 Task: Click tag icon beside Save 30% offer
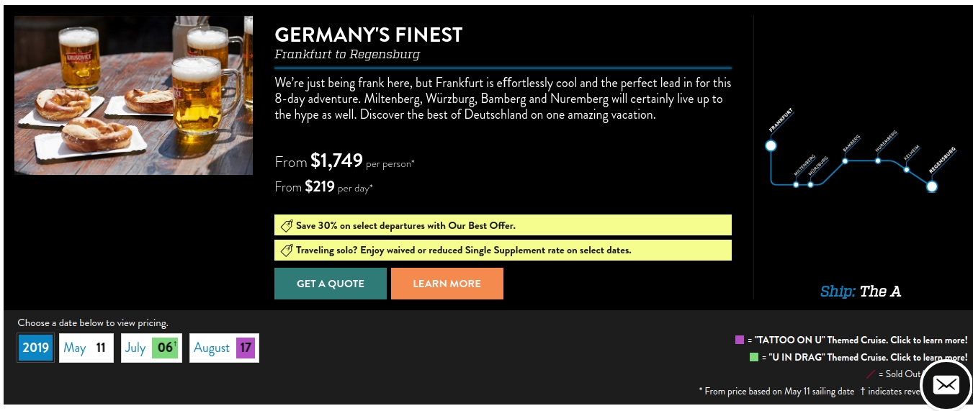tap(286, 226)
